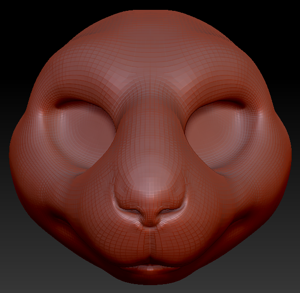Click the lower lip of the mouth
300x293 pixels.
(x=150, y=269)
